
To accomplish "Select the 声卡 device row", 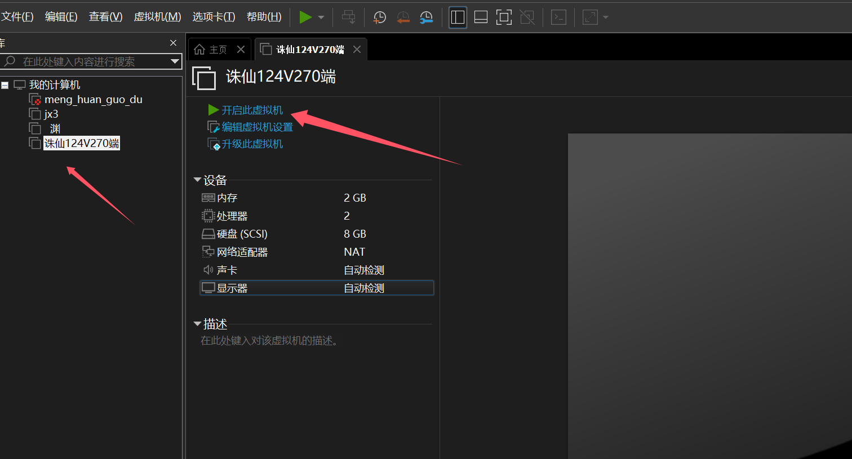I will pyautogui.click(x=317, y=270).
